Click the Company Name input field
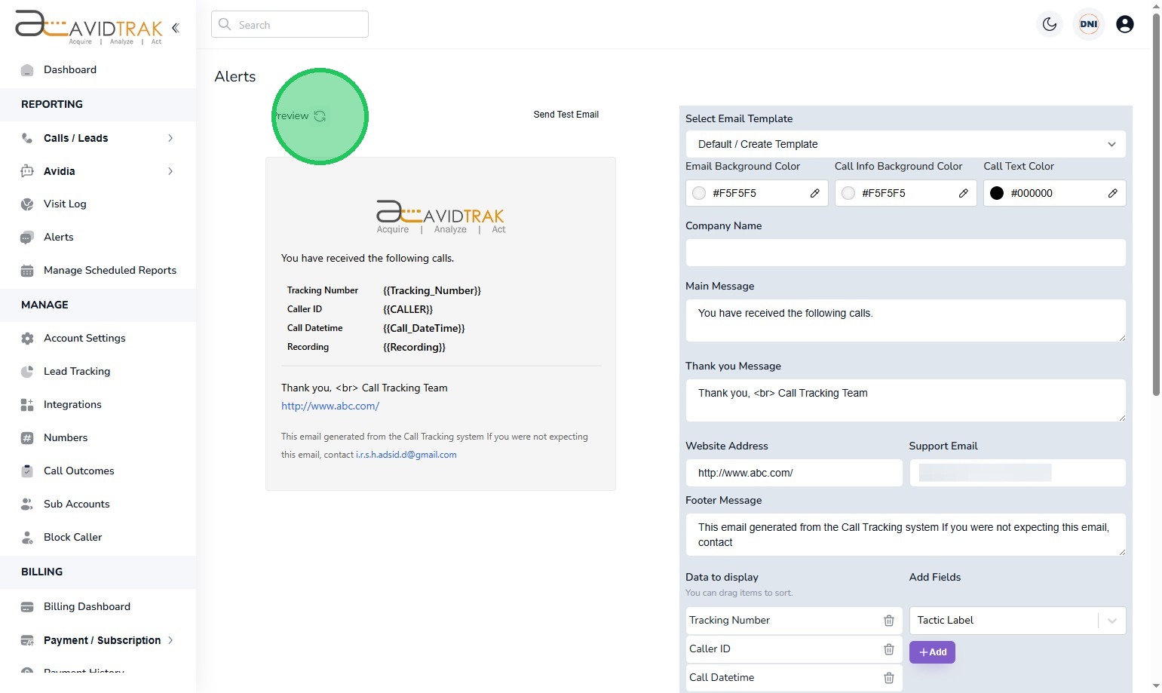This screenshot has width=1162, height=693. click(x=905, y=253)
